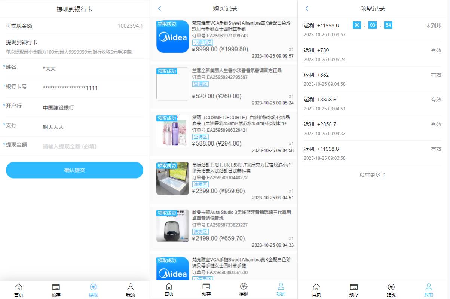The image size is (450, 299).
Task: Open the 返利 +3358.6 rebate record
Action: coord(372,104)
